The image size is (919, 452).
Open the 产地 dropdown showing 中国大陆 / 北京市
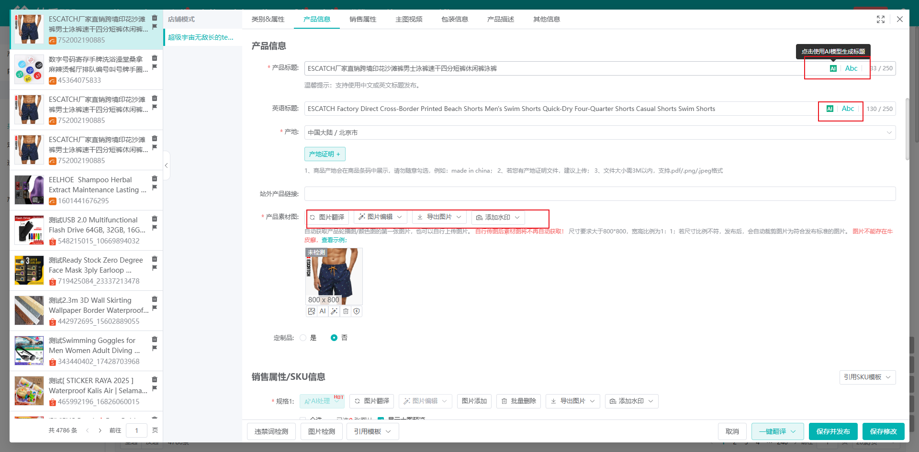pos(599,132)
